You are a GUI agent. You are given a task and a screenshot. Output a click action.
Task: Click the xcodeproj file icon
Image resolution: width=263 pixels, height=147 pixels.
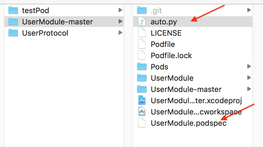point(142,100)
